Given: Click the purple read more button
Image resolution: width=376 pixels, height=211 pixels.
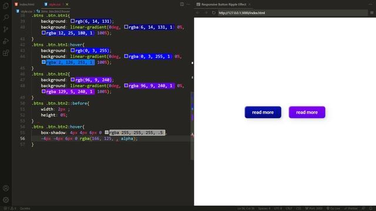Looking at the screenshot, I should point(307,112).
